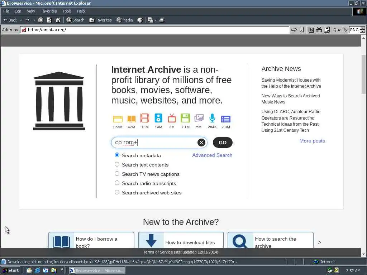This screenshot has width=367, height=275.
Task: Open the History toolbar icon
Action: pos(140,20)
